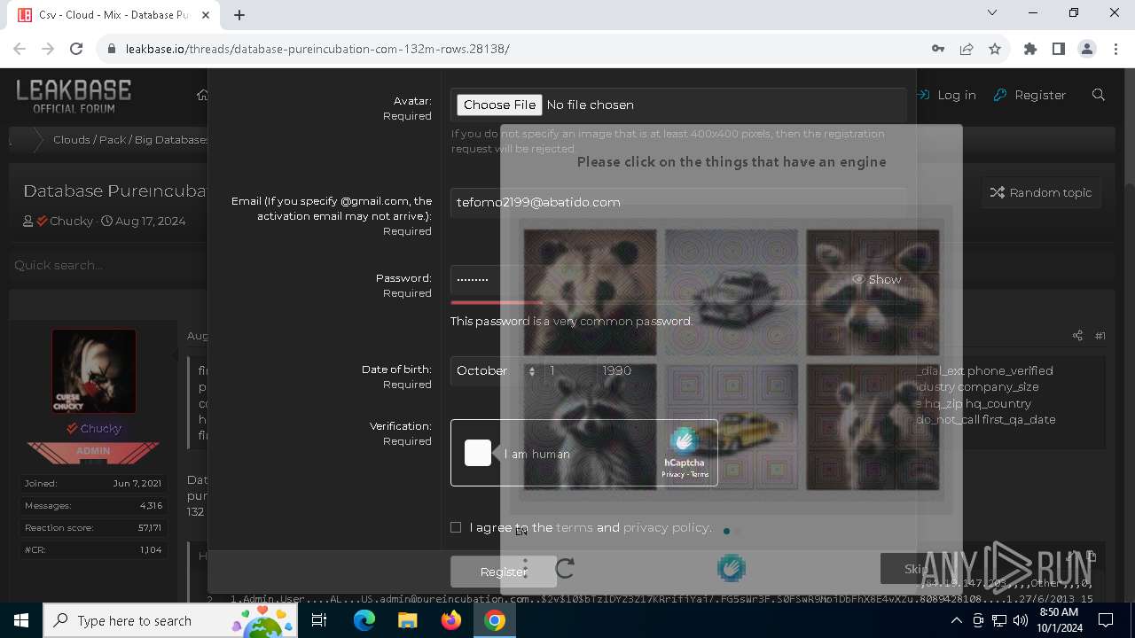Screen dimensions: 1135x638
Task: Open Register in forum header
Action: pyautogui.click(x=1030, y=95)
